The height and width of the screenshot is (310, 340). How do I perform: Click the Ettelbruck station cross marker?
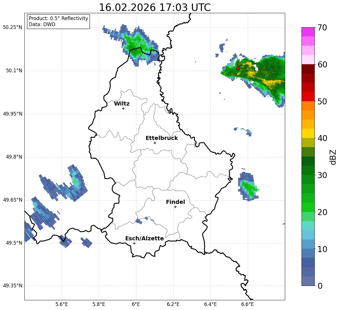[x=155, y=143]
